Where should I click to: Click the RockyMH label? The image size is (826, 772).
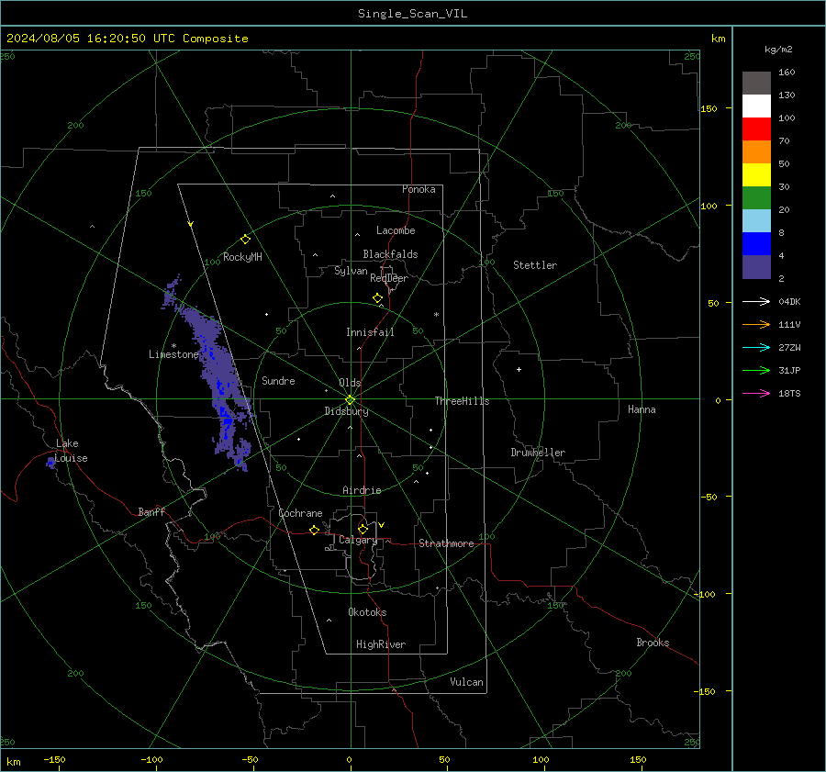[242, 257]
